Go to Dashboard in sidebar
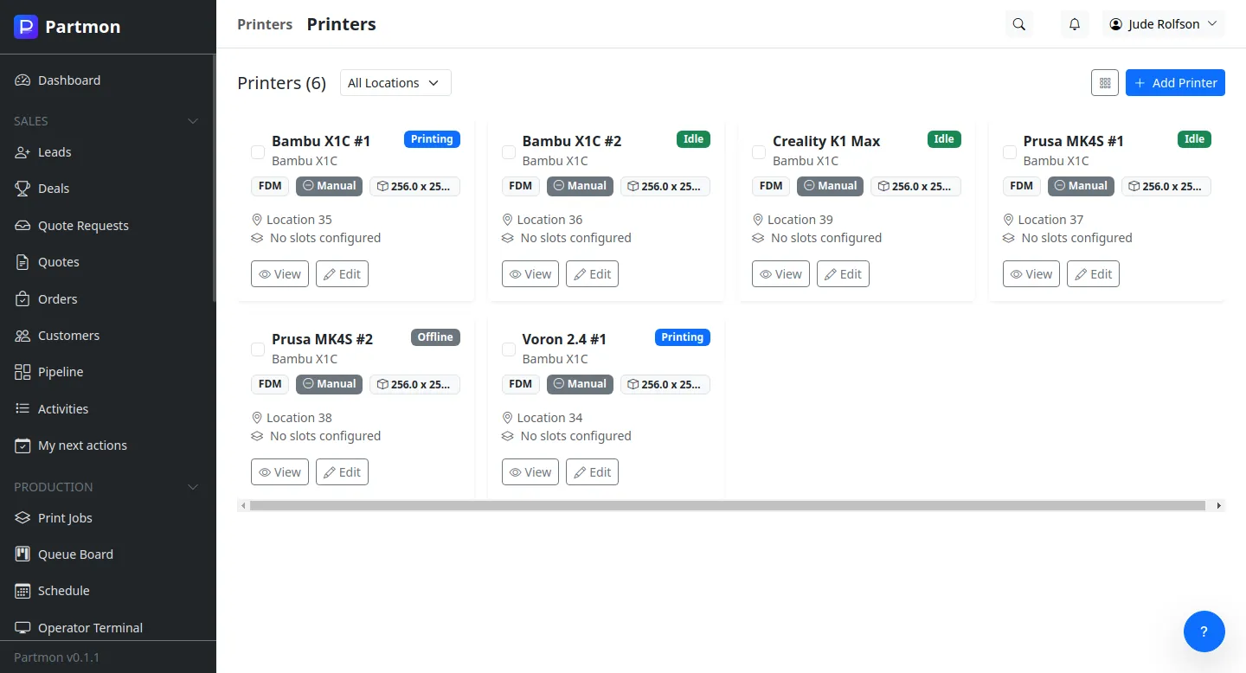The width and height of the screenshot is (1246, 673). [107, 80]
